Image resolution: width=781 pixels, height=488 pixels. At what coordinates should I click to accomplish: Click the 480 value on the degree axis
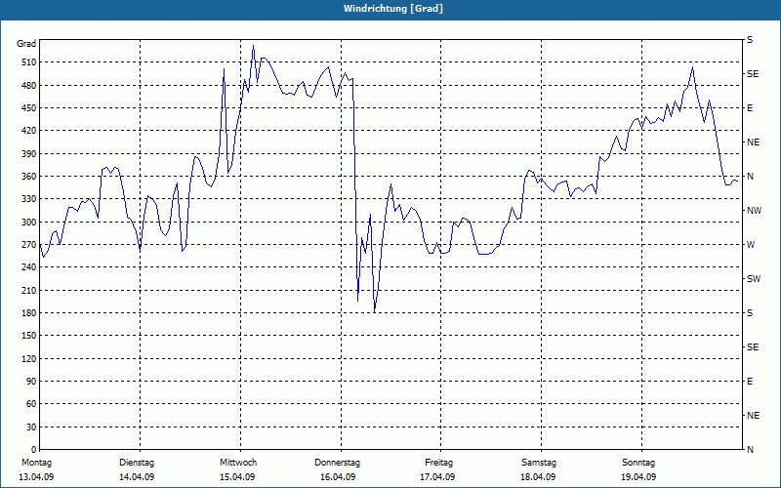coord(29,86)
